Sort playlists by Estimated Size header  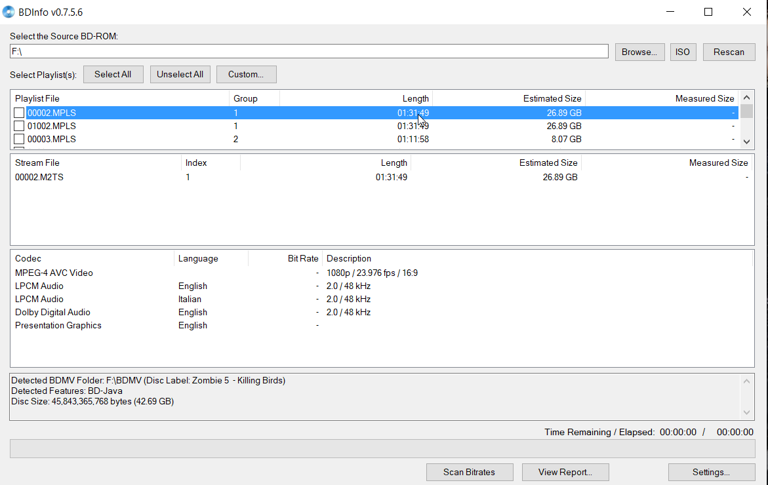[509, 98]
